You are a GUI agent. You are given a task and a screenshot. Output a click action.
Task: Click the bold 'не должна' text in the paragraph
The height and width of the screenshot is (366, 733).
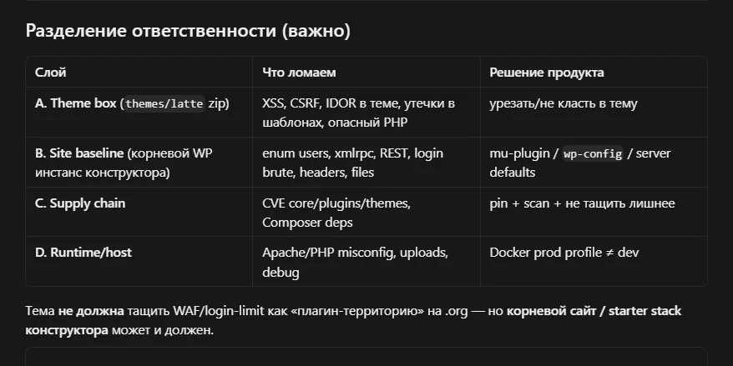coord(91,311)
